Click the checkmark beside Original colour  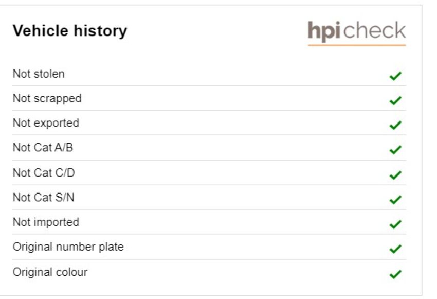pyautogui.click(x=395, y=274)
